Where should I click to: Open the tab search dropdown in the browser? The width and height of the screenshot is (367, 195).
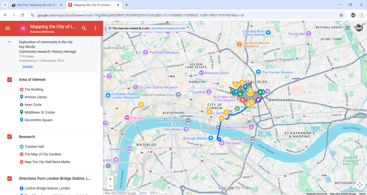point(5,5)
